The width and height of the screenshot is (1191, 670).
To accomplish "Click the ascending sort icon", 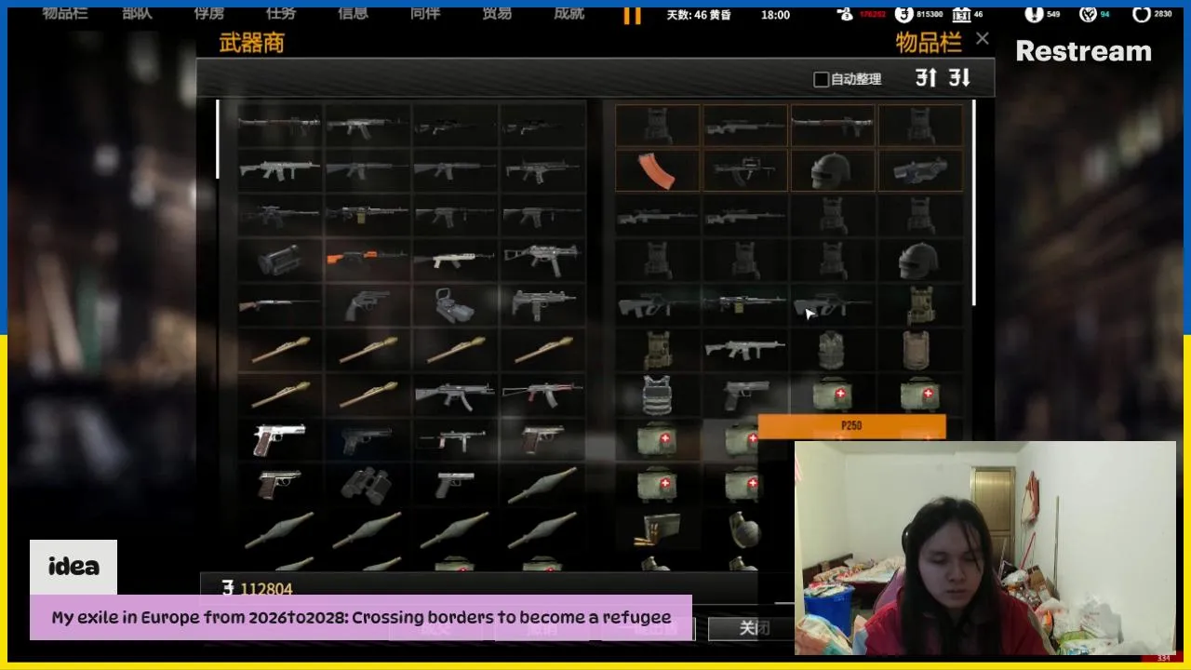I will click(926, 78).
